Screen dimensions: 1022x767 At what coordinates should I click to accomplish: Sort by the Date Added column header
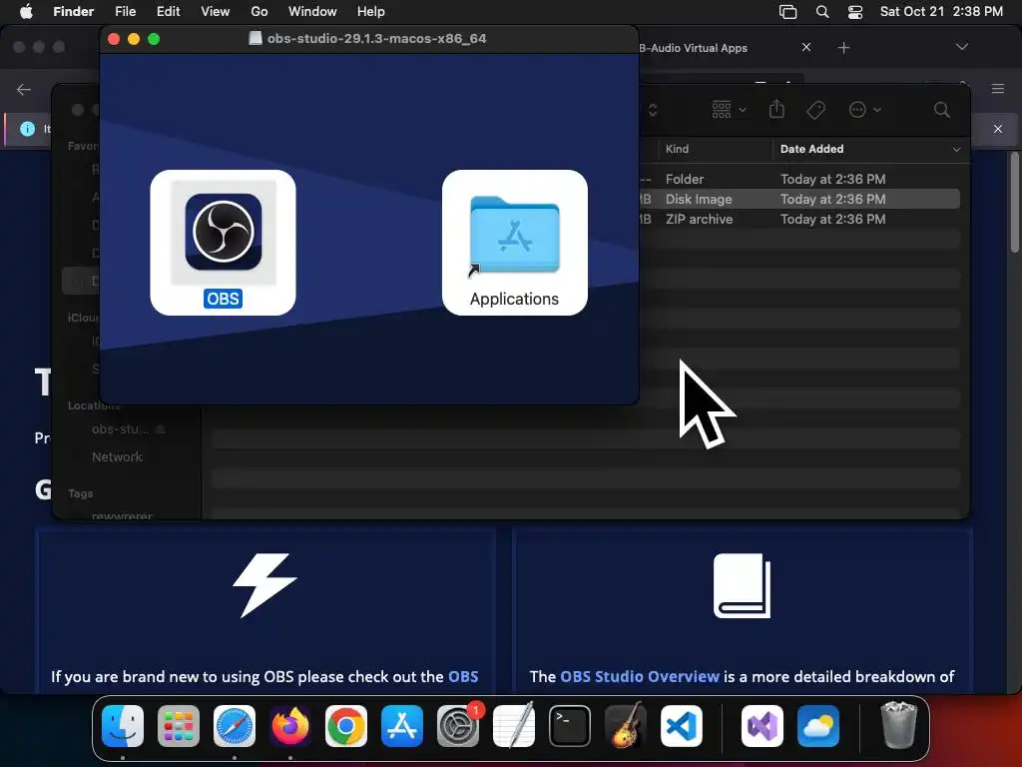(812, 149)
